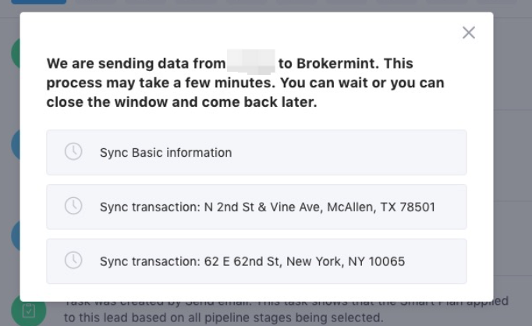
Task: Click clock icon for McAllen transaction sync
Action: (73, 207)
